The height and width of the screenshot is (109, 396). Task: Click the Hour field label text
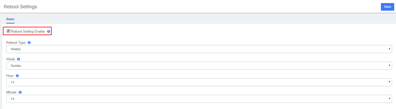coord(10,76)
